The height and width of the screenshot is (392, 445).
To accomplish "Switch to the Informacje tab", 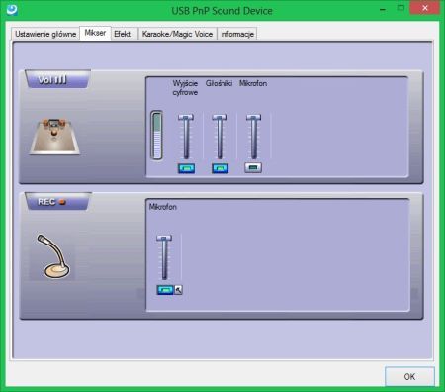I will tap(237, 34).
